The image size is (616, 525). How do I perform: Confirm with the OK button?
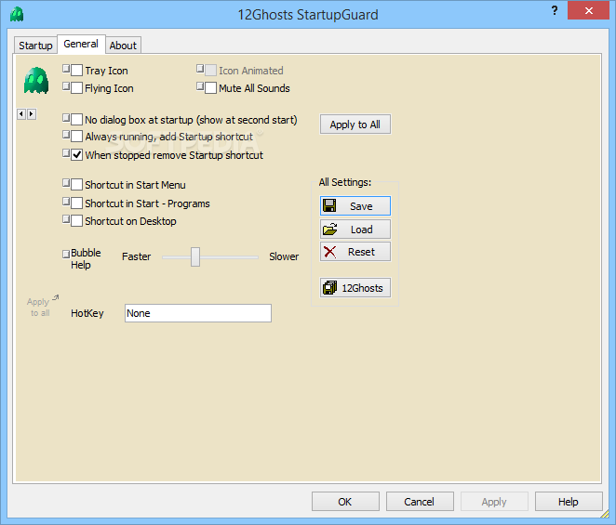click(345, 502)
